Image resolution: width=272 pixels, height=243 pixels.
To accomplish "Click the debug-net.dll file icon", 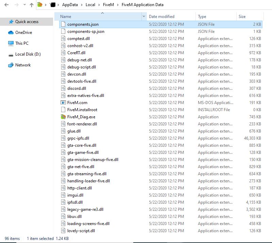I will coord(63,60).
